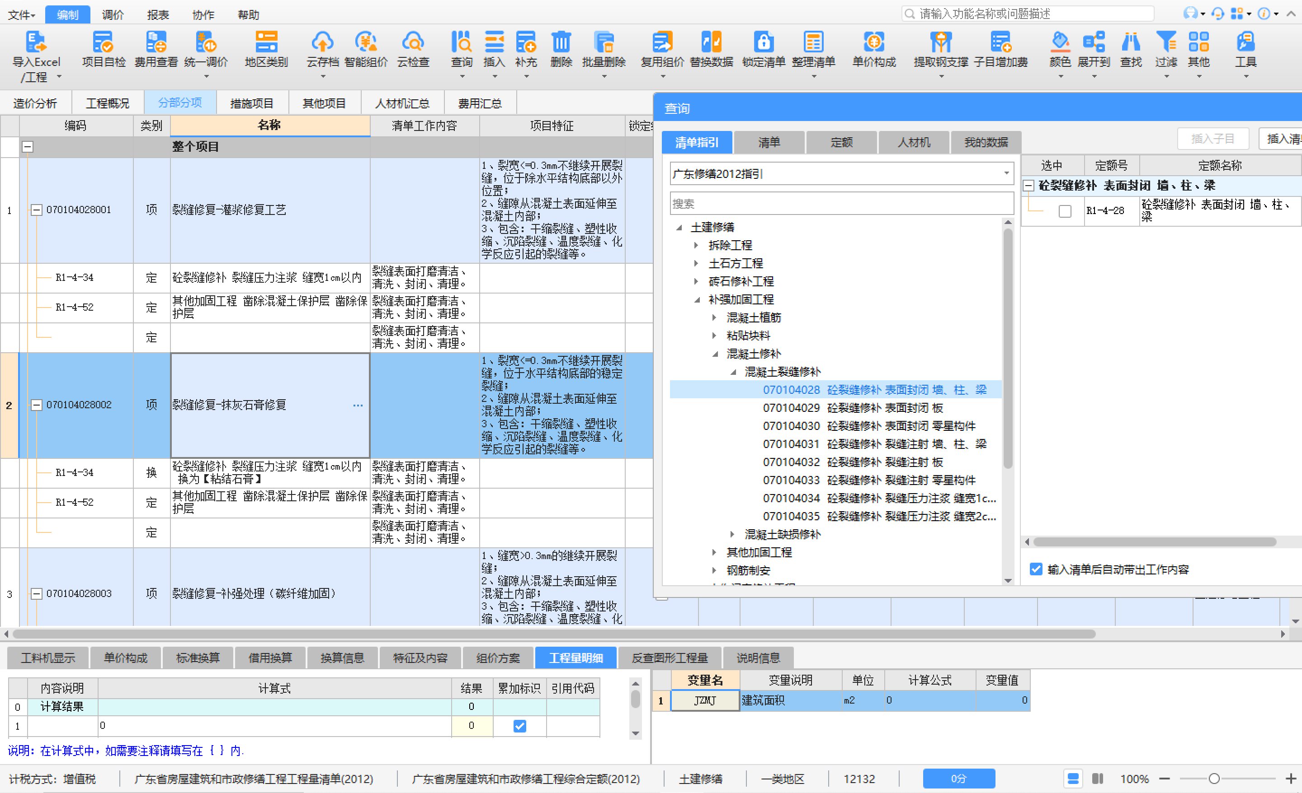Click the 插入 insert toolbar icon

[494, 42]
